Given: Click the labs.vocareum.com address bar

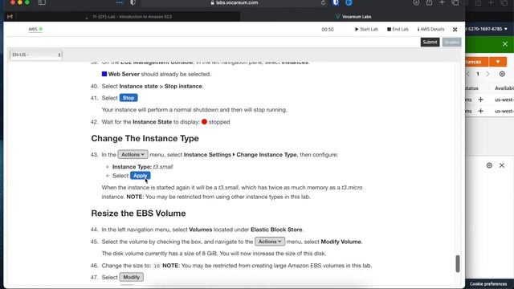Looking at the screenshot, I should [235, 2].
